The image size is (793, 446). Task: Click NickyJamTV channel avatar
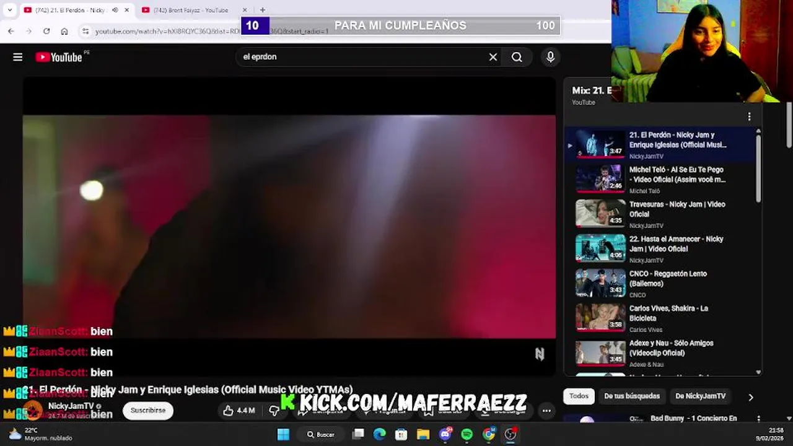[33, 410]
